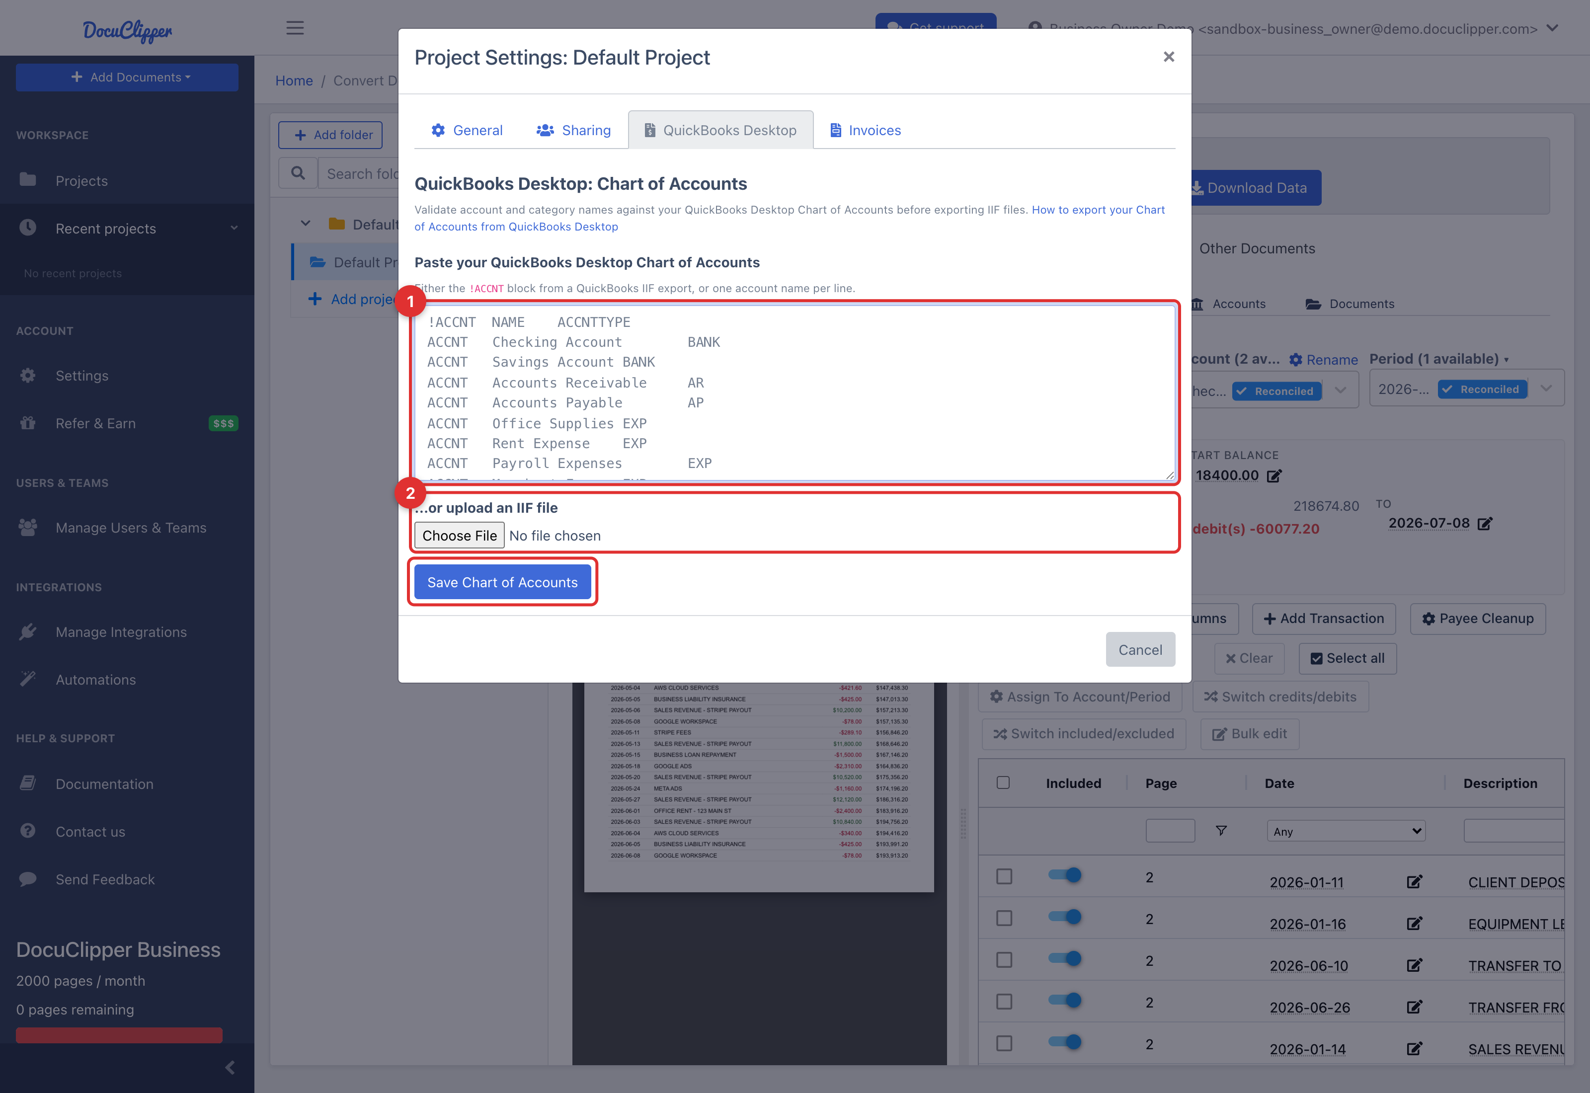Image resolution: width=1590 pixels, height=1093 pixels.
Task: Open the user account dropdown chevron
Action: click(x=1552, y=28)
